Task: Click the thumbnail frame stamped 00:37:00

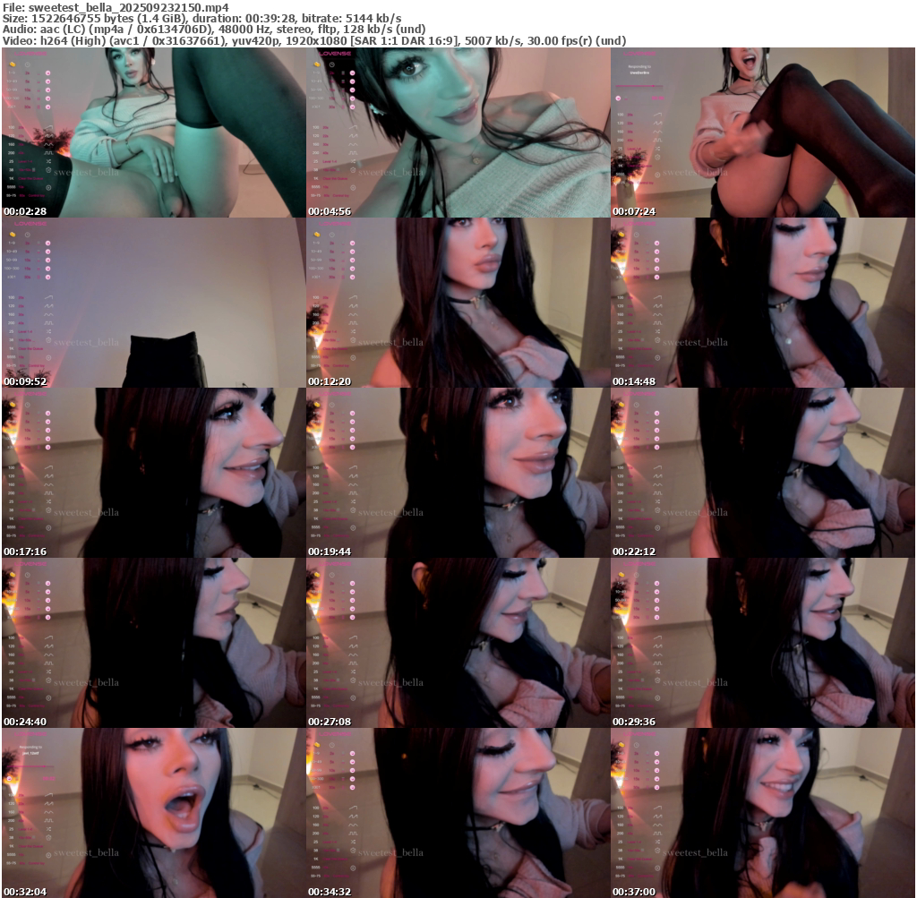Action: click(x=762, y=813)
